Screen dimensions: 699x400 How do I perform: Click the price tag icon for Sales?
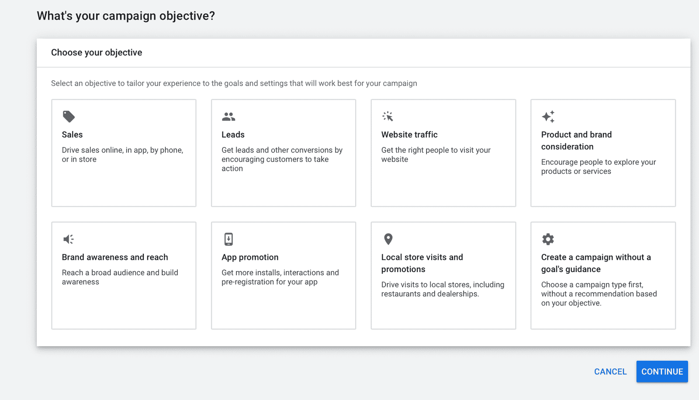[69, 117]
